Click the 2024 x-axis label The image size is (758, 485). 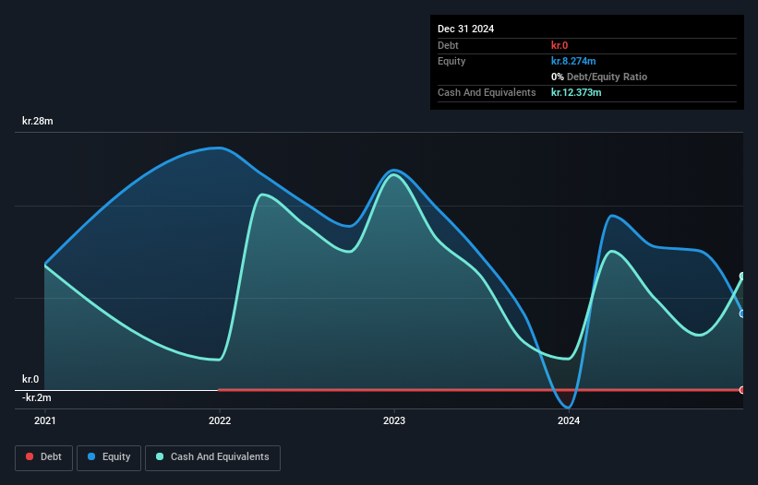coord(569,420)
